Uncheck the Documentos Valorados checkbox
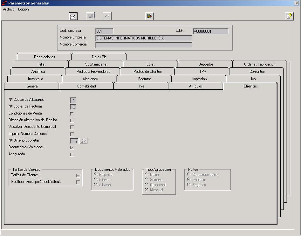This screenshot has width=301, height=236. point(72,148)
